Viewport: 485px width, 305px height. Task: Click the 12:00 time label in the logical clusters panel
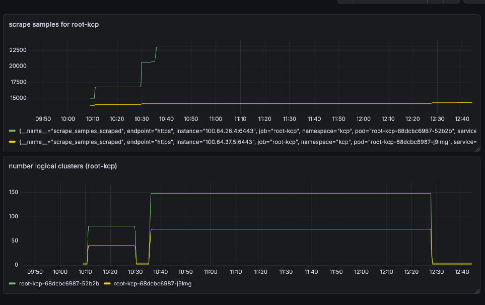point(361,272)
